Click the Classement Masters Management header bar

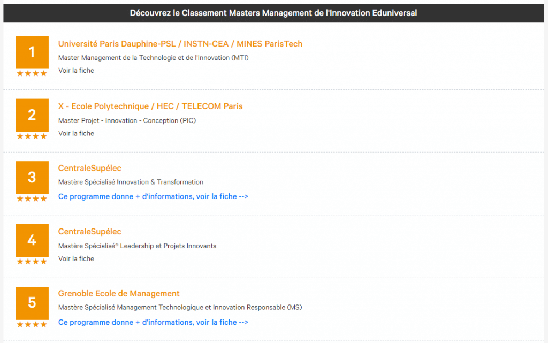tap(273, 13)
